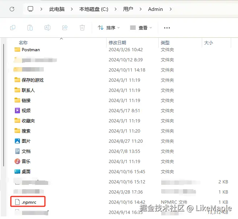Click the 音乐 folder name
238x219 pixels.
point(26,162)
